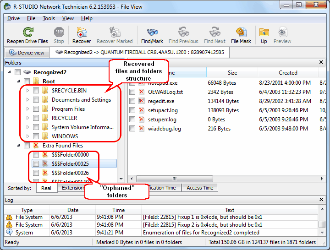330x250 pixels.
Task: Click the Recover toolbar icon
Action: point(82,32)
